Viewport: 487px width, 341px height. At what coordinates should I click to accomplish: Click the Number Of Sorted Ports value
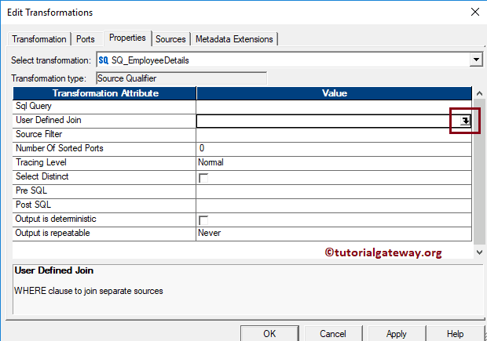pos(335,148)
